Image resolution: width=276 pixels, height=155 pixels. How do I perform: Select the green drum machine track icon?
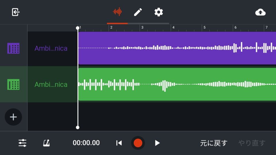(x=14, y=84)
